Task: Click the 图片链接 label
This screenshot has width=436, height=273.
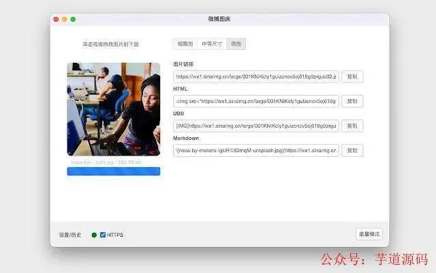Action: tap(183, 64)
